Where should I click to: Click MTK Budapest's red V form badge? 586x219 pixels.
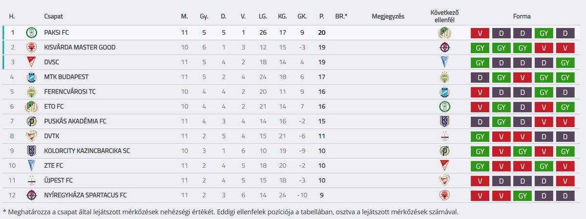(x=523, y=77)
